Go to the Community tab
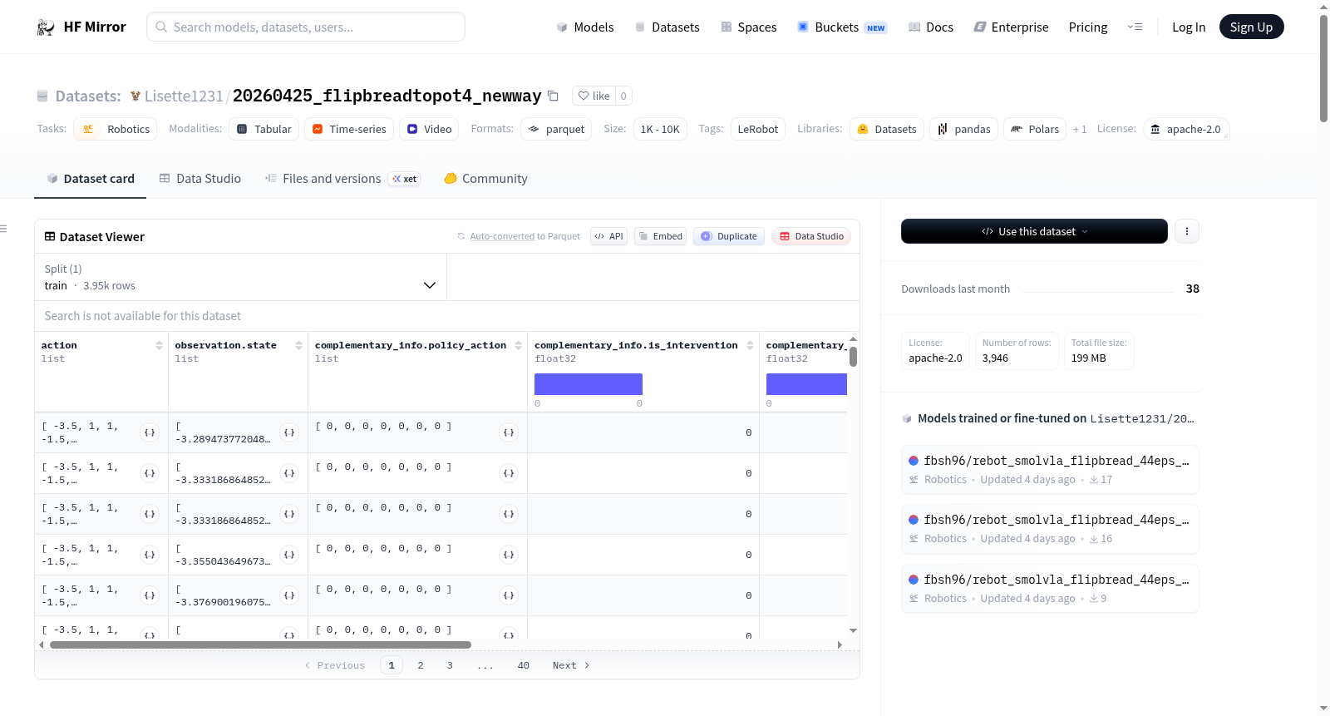 pyautogui.click(x=486, y=179)
